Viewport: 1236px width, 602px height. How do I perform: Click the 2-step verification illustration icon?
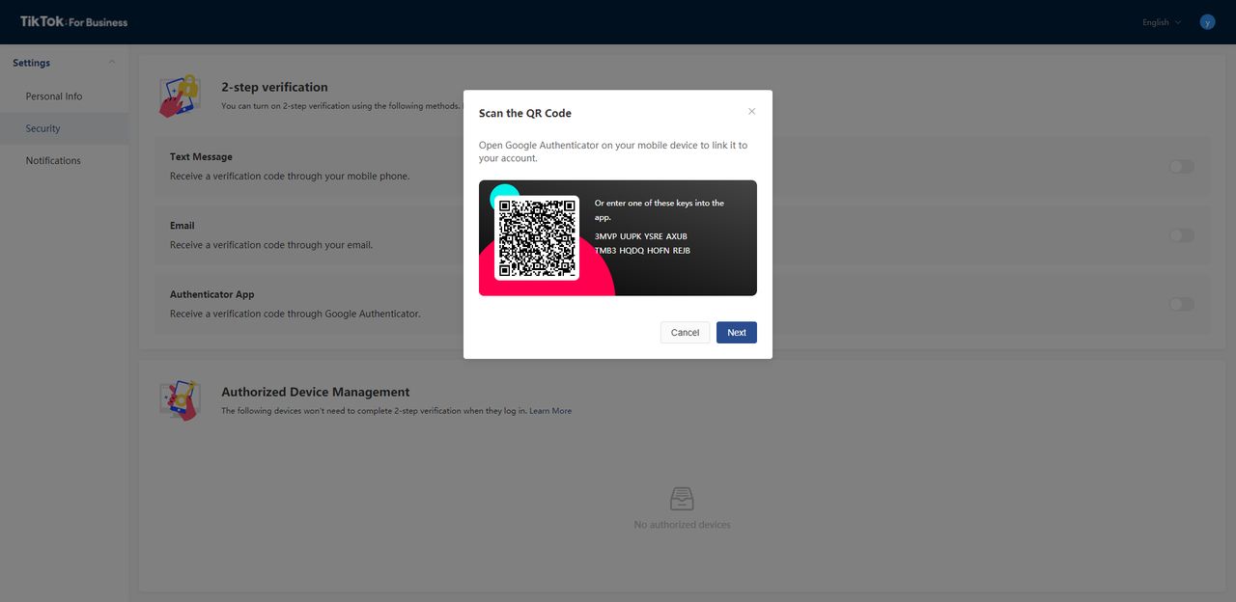click(179, 96)
